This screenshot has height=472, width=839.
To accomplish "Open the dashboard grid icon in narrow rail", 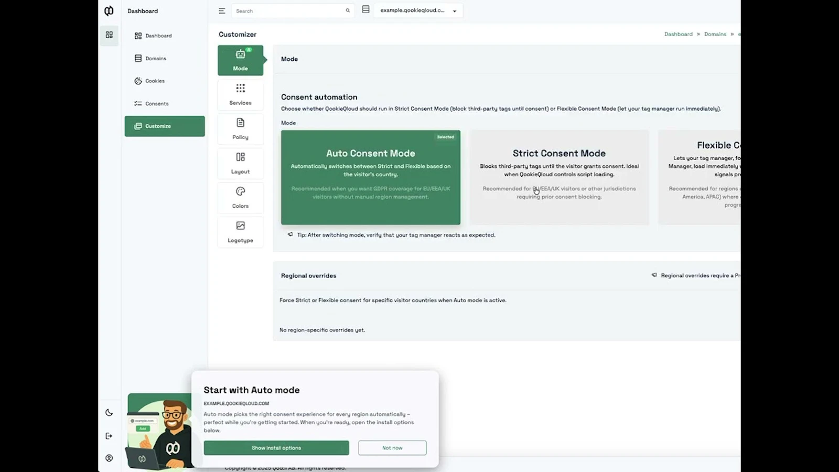I will point(109,35).
